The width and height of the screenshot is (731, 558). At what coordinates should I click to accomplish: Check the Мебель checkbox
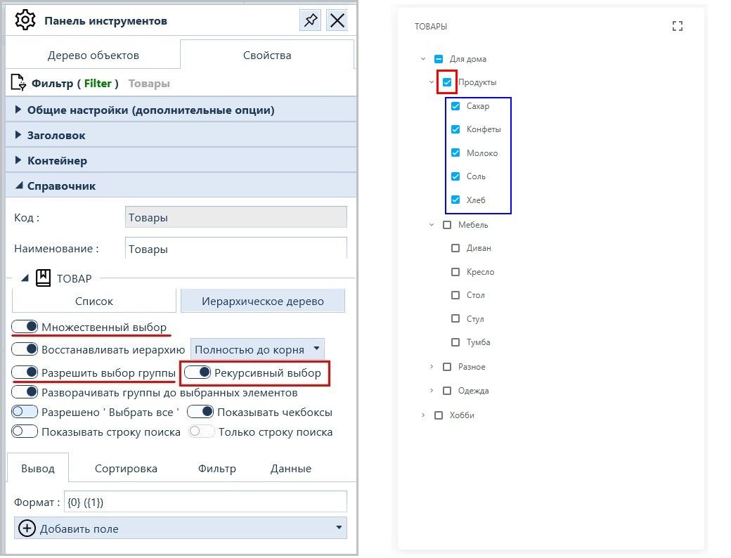[447, 225]
